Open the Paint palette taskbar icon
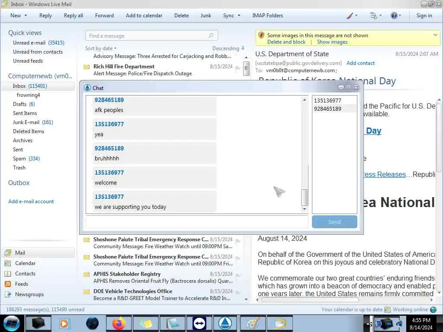The image size is (443, 332). tap(252, 323)
